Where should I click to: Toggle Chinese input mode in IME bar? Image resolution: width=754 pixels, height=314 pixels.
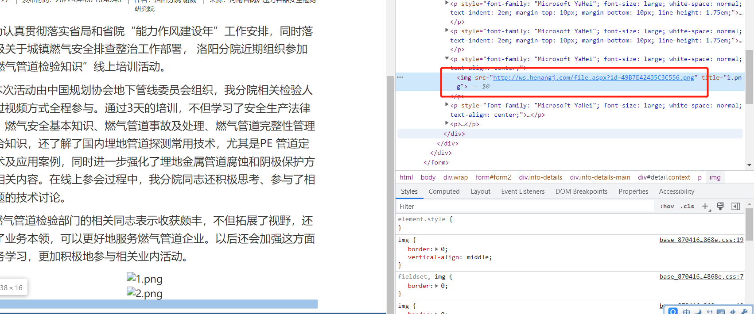pyautogui.click(x=687, y=311)
